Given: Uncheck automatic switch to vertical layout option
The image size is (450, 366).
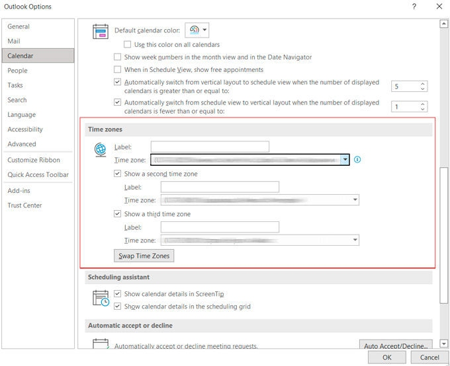Looking at the screenshot, I should [x=117, y=102].
